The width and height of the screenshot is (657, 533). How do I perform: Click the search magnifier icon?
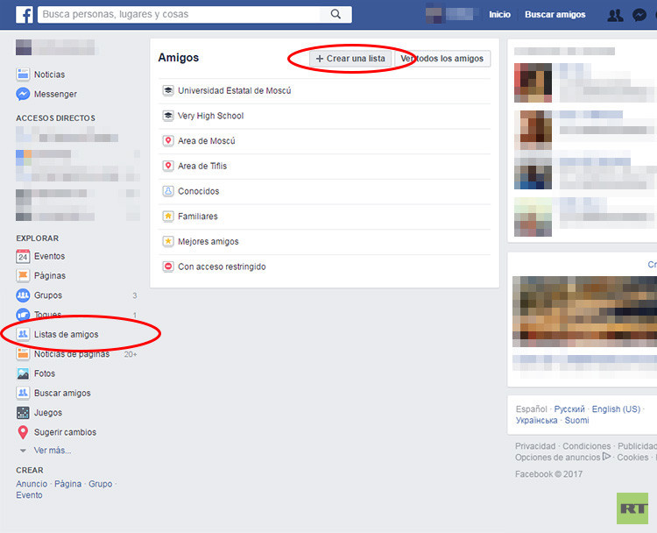pyautogui.click(x=336, y=14)
